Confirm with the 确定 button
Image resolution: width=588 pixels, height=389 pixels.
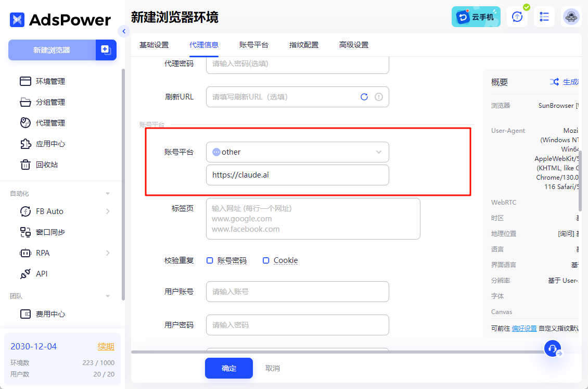pos(229,368)
